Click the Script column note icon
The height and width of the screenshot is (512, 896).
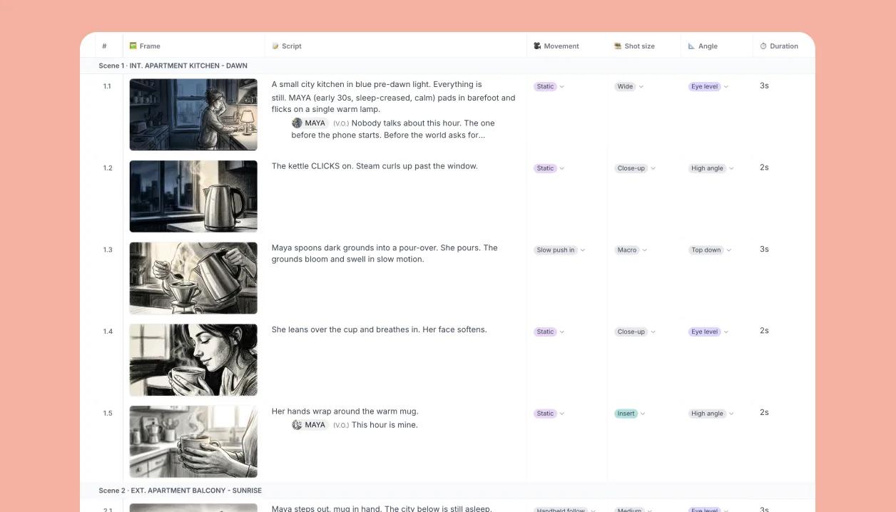(x=275, y=46)
